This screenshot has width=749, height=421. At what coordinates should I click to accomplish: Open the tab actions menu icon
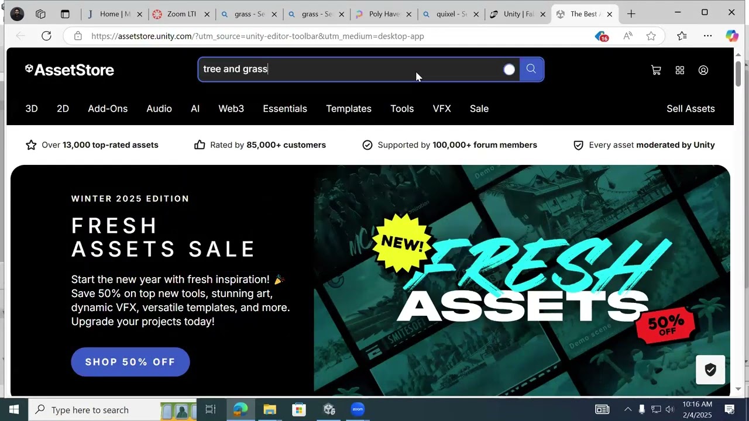point(65,13)
